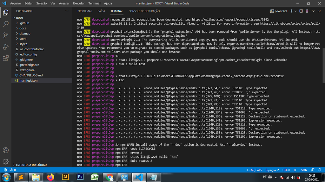
Task: Open Source Control view
Action: tap(6, 35)
